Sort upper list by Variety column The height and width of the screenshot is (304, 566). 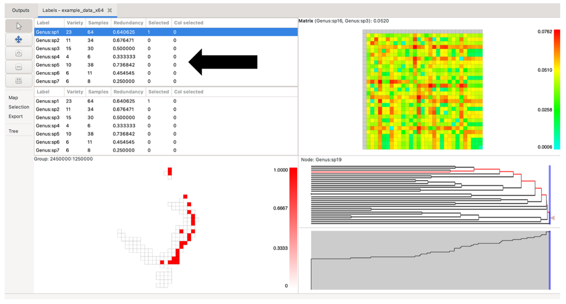coord(75,23)
